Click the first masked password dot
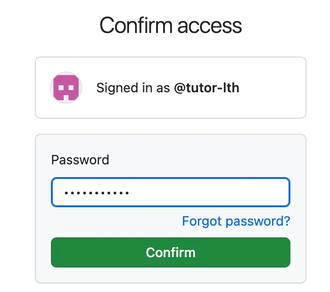The width and height of the screenshot is (330, 292). 66,193
